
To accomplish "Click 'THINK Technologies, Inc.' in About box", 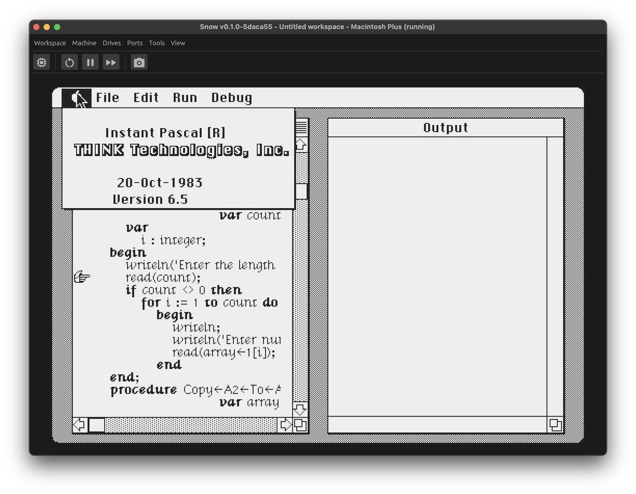I will coord(182,150).
